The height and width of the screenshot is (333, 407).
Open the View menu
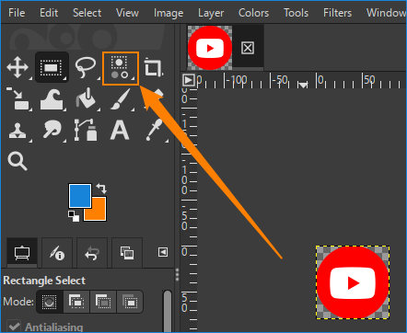coord(127,13)
